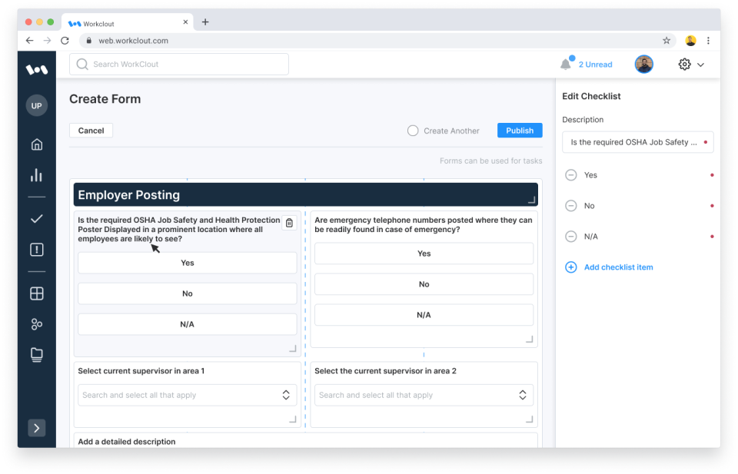Click the checklist Description input field

[x=637, y=142]
